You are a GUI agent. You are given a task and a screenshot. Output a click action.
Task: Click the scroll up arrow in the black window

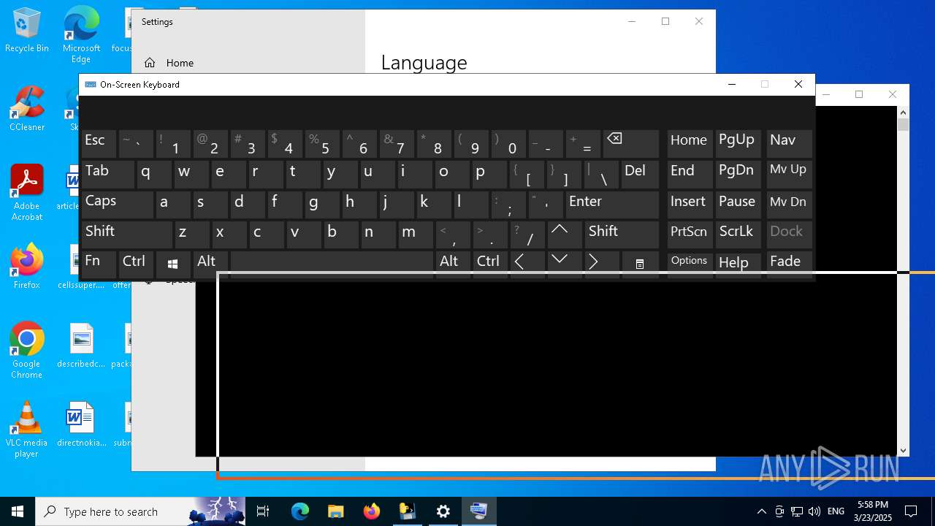903,113
